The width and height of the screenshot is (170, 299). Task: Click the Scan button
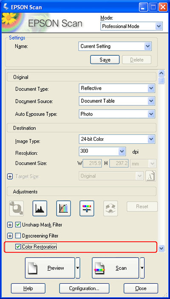116,268
